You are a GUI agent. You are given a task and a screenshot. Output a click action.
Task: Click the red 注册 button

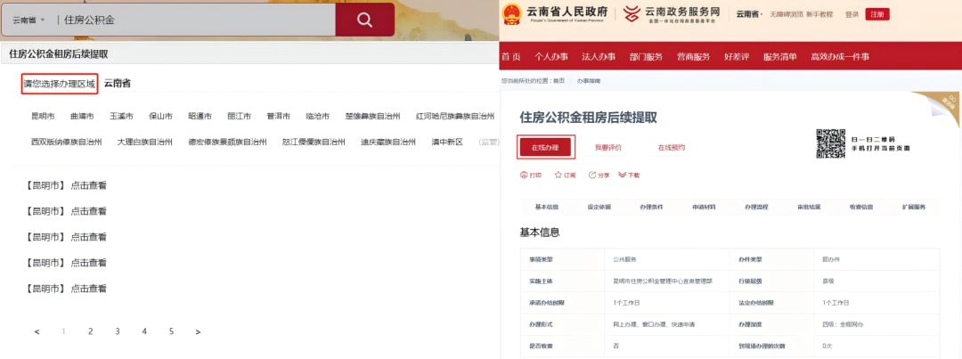(x=876, y=14)
